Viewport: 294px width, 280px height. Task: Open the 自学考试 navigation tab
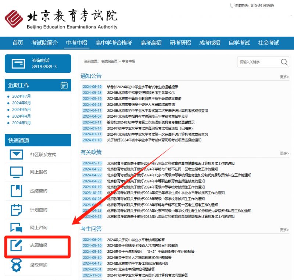tap(239, 43)
